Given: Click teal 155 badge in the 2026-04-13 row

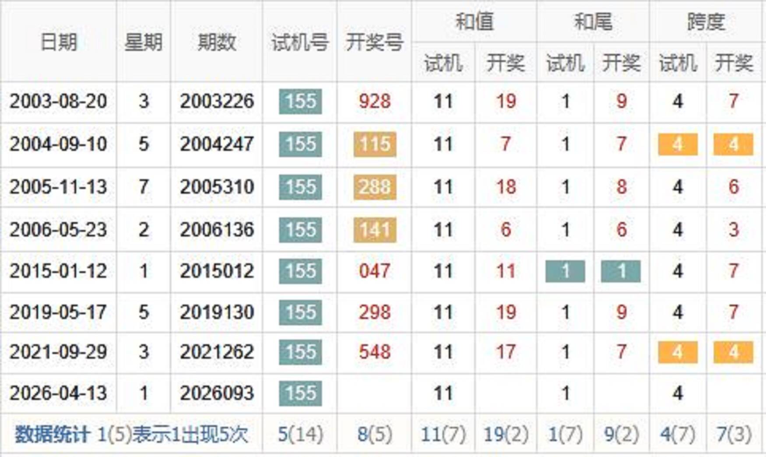Looking at the screenshot, I should [300, 393].
